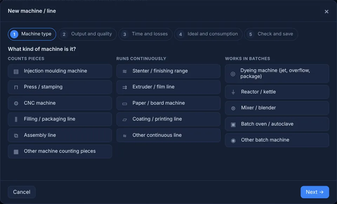Click the Extruder / film line arrows icon
The height and width of the screenshot is (204, 337).
(124, 87)
